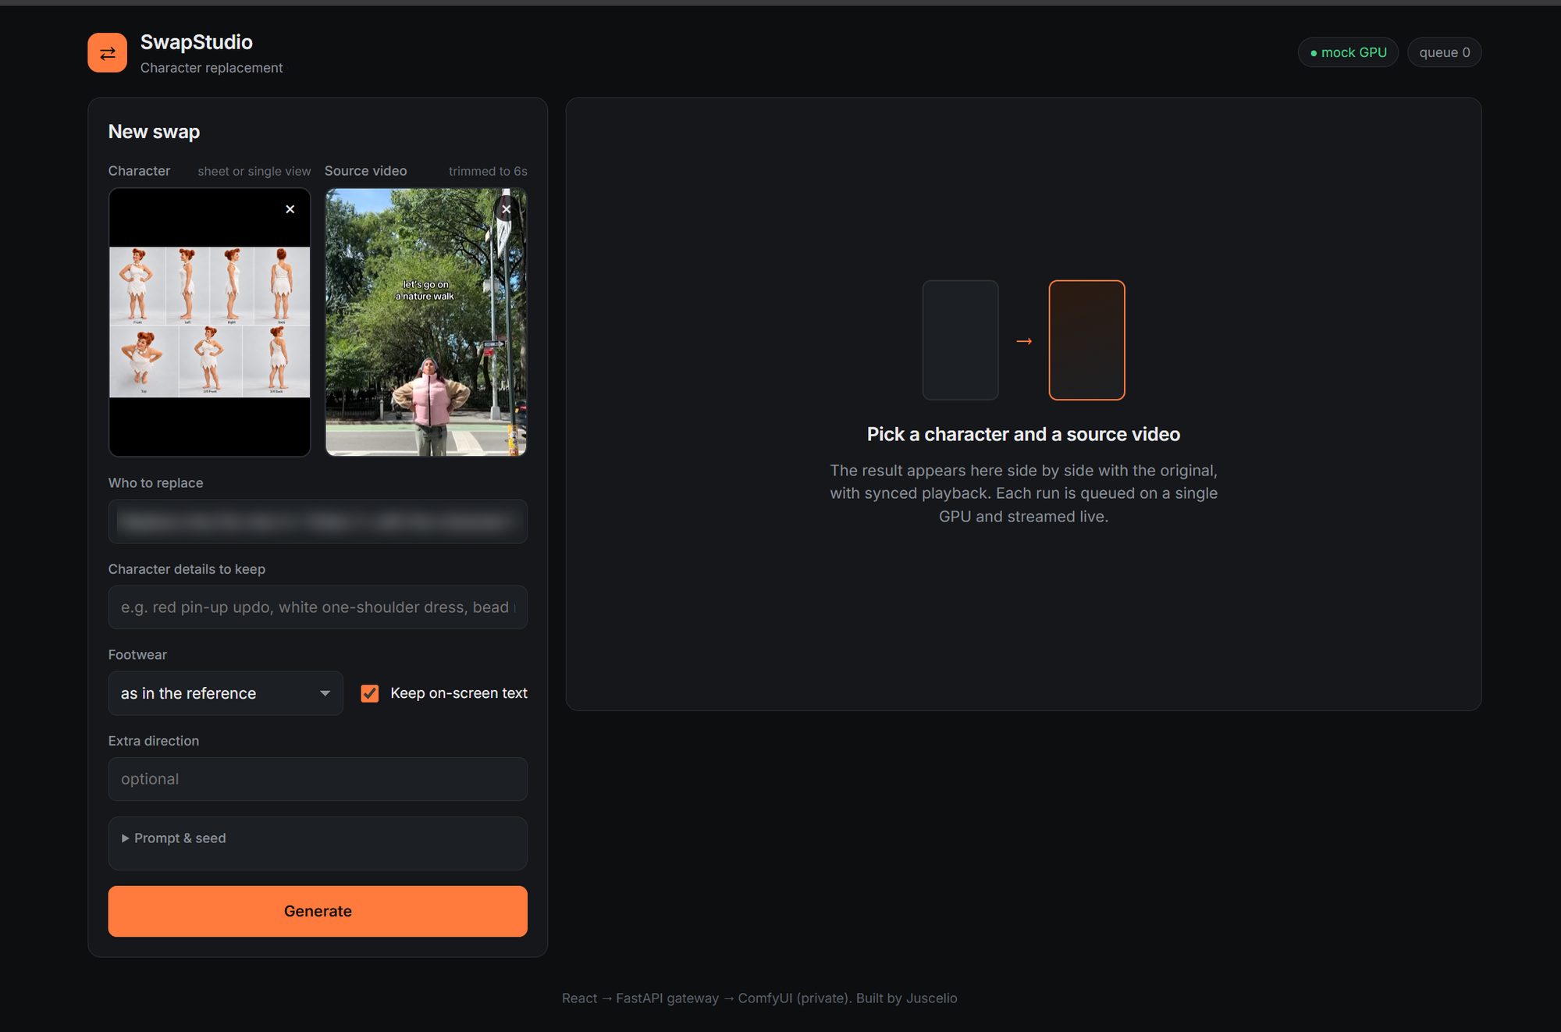
Task: Click the Generate button
Action: [x=318, y=911]
